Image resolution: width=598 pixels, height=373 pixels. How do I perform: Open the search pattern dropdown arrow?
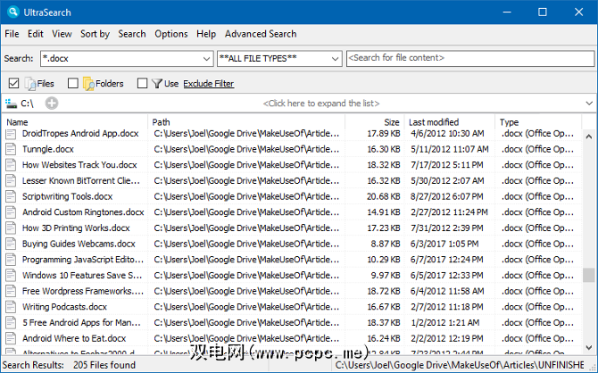click(x=205, y=58)
